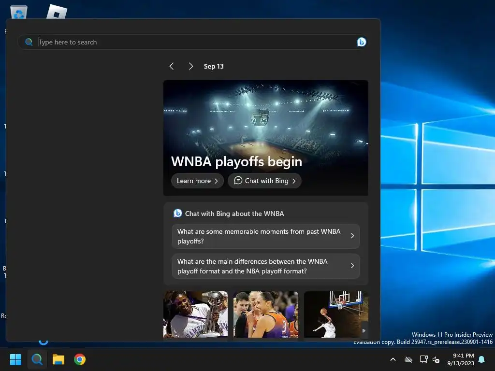Open the players in orange jerseys thumbnail
This screenshot has width=495, height=371.
(266, 314)
